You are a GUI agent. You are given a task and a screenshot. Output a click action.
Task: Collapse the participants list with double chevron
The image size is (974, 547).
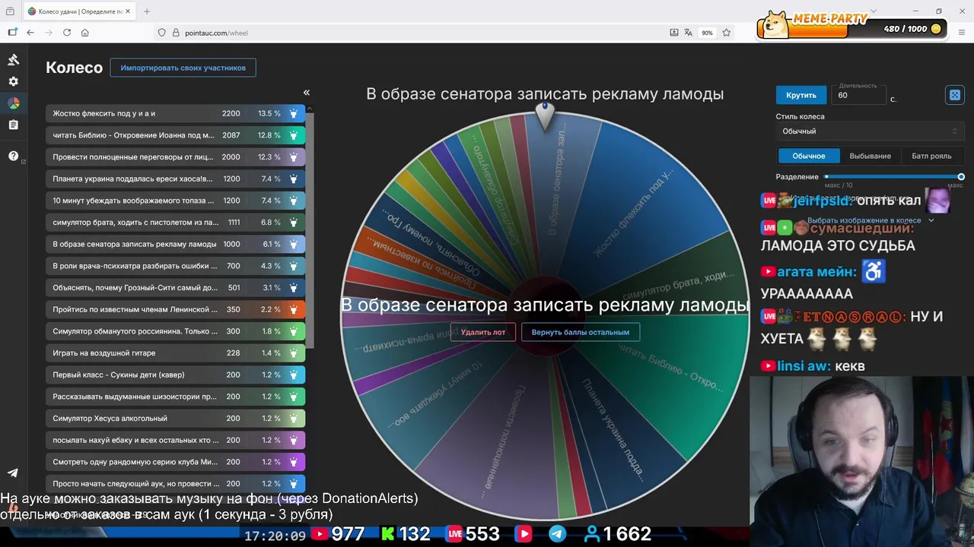[307, 93]
